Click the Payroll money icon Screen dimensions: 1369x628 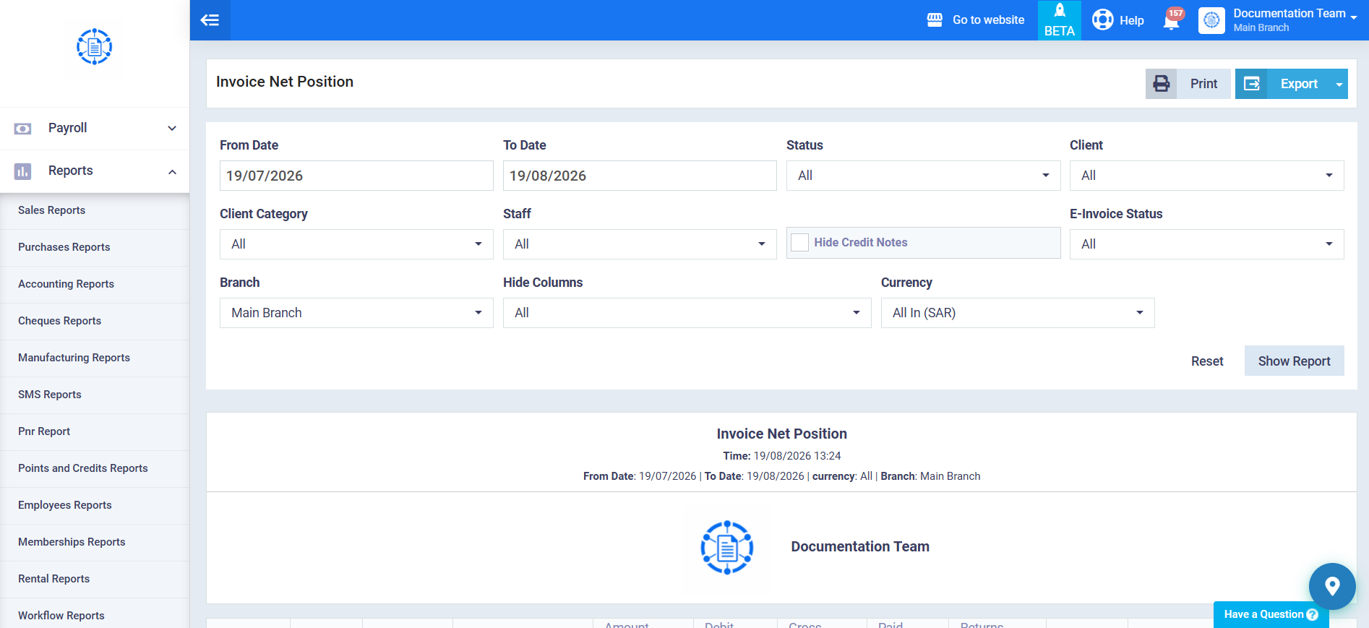pos(22,129)
